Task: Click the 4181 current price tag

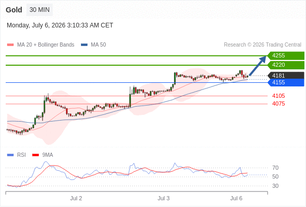Action: (x=286, y=76)
